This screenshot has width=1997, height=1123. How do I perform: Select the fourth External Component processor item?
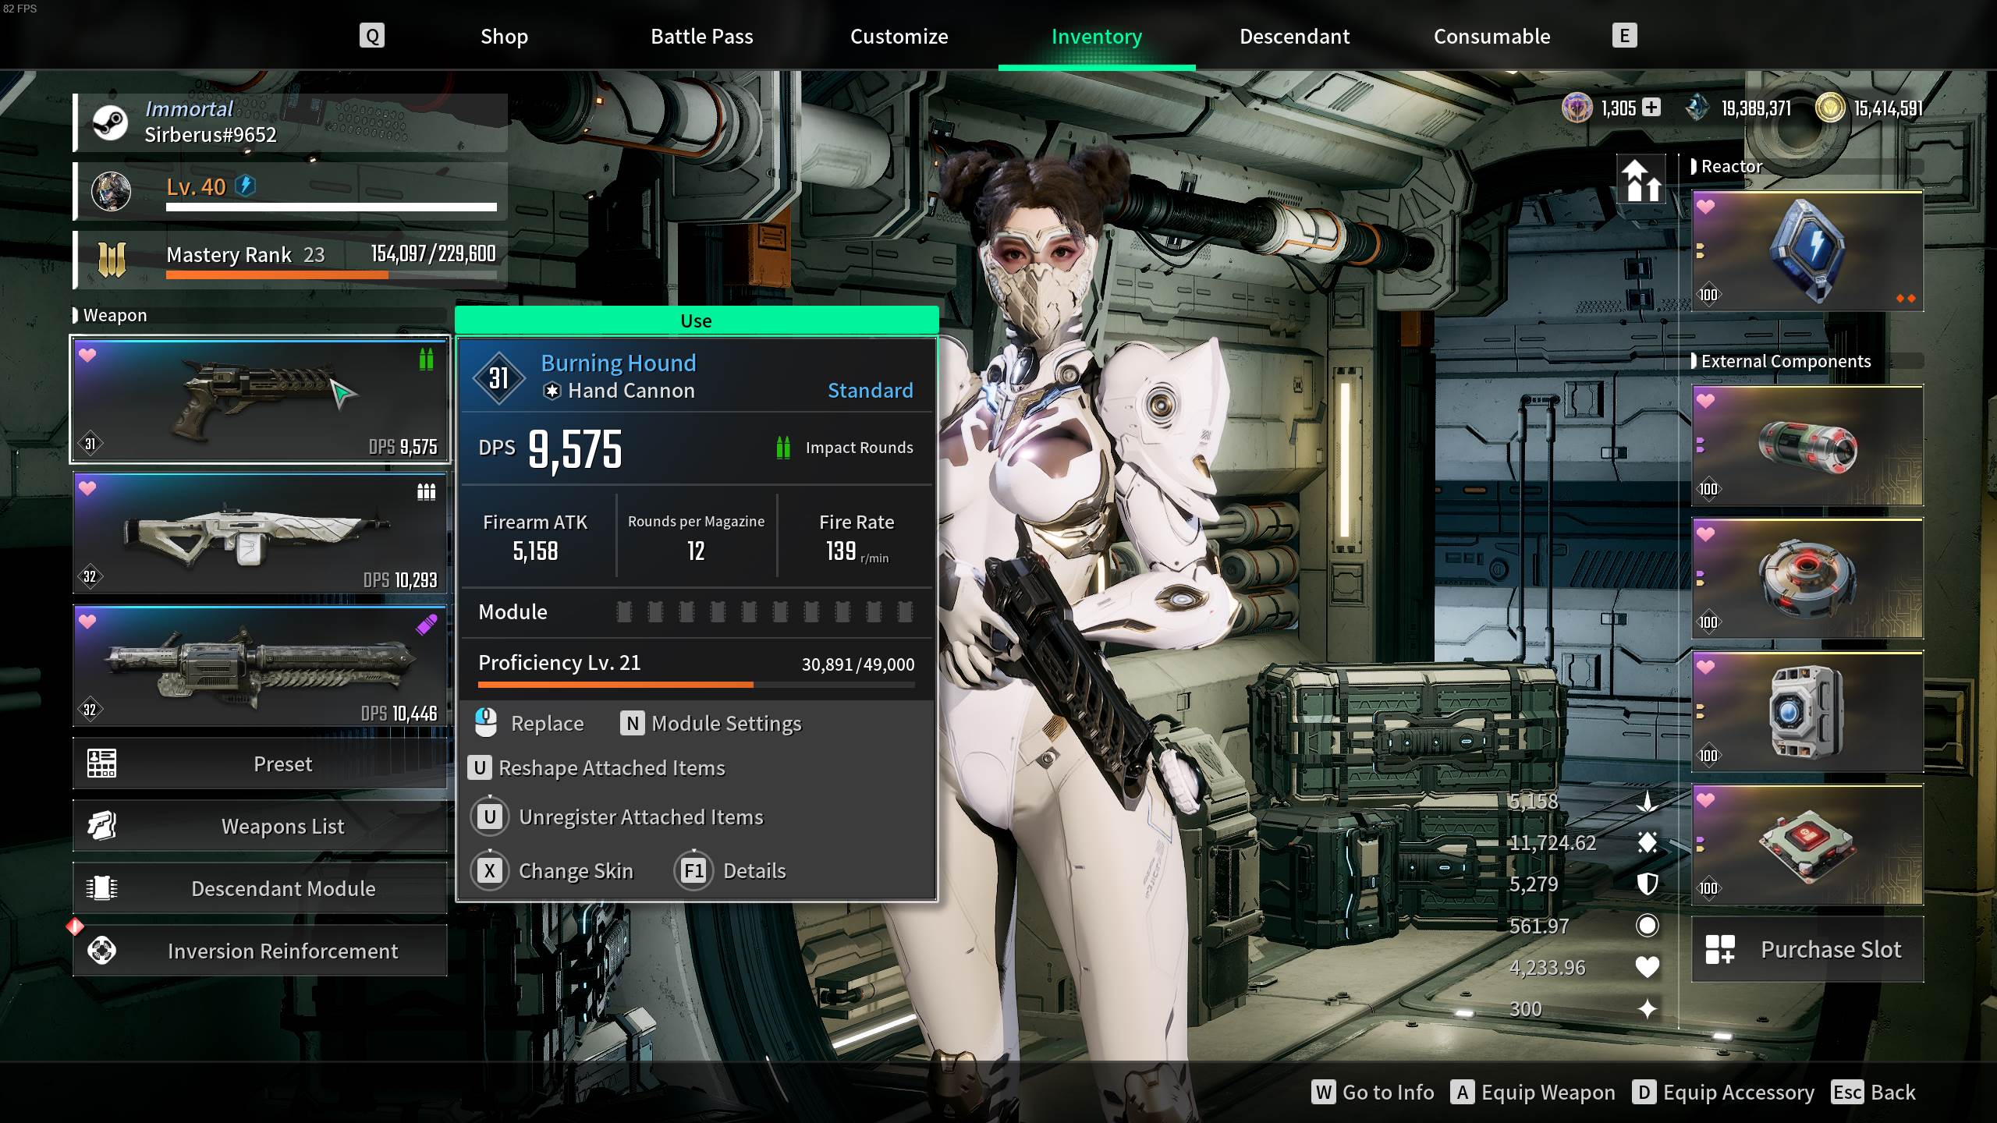click(1807, 845)
